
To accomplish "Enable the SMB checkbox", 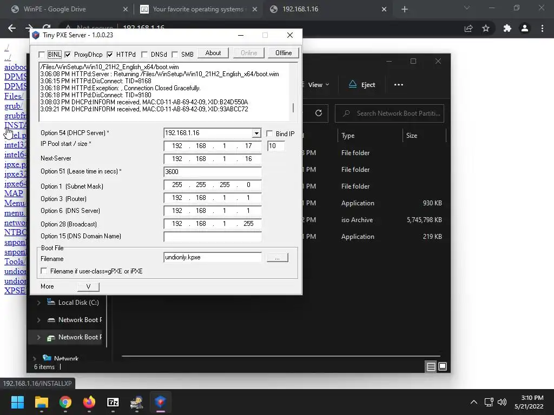I will [x=175, y=55].
